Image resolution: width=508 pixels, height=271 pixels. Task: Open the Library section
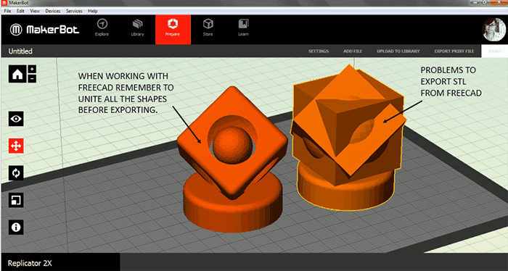coord(137,28)
